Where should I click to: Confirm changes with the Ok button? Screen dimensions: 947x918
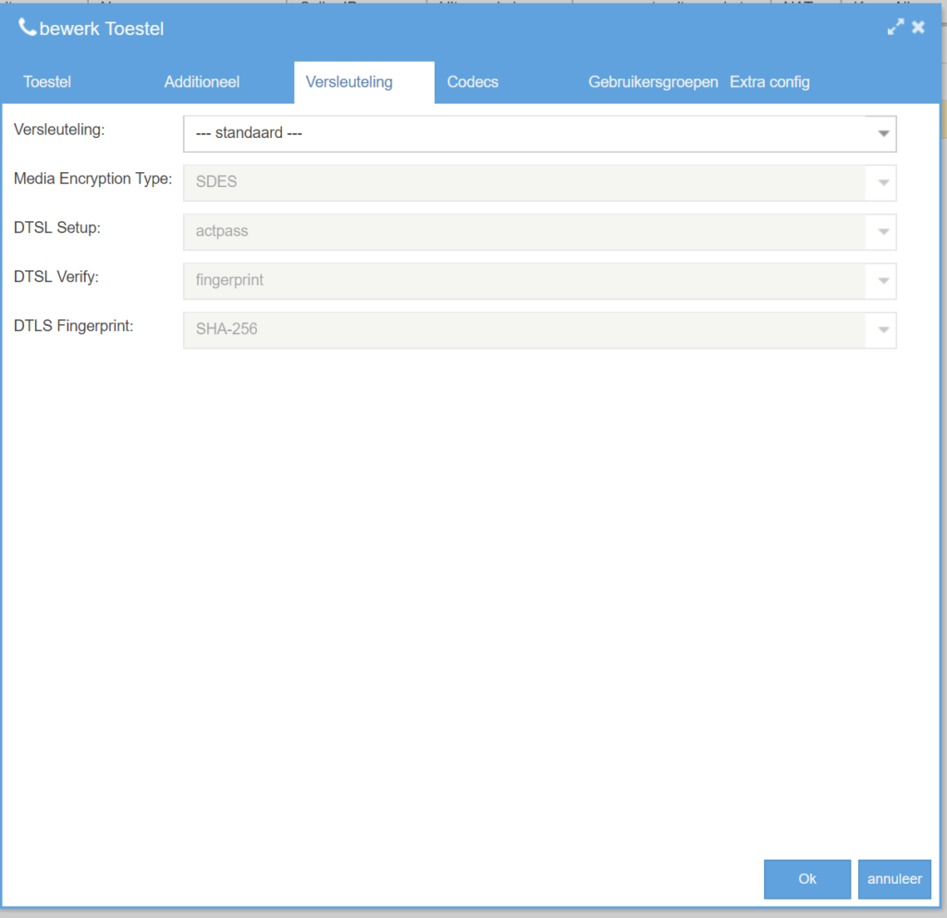(807, 879)
